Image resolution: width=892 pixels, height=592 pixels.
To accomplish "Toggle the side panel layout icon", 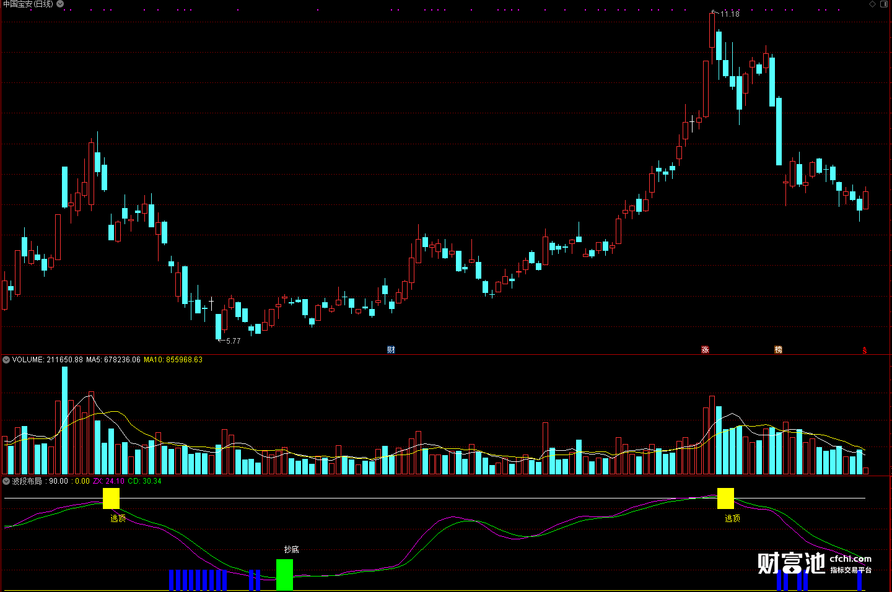I will (884, 4).
